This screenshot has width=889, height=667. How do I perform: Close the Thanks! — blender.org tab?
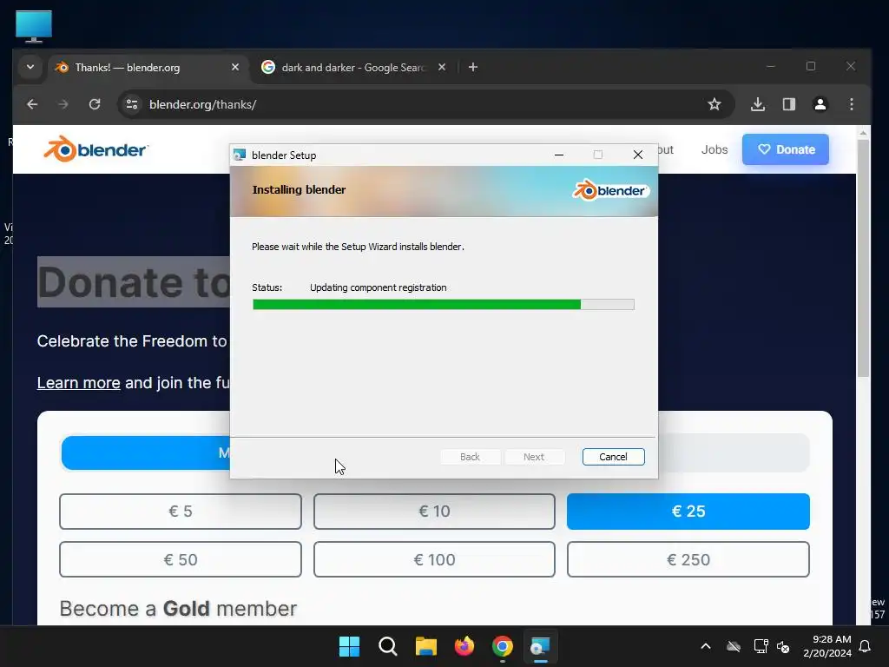click(235, 67)
